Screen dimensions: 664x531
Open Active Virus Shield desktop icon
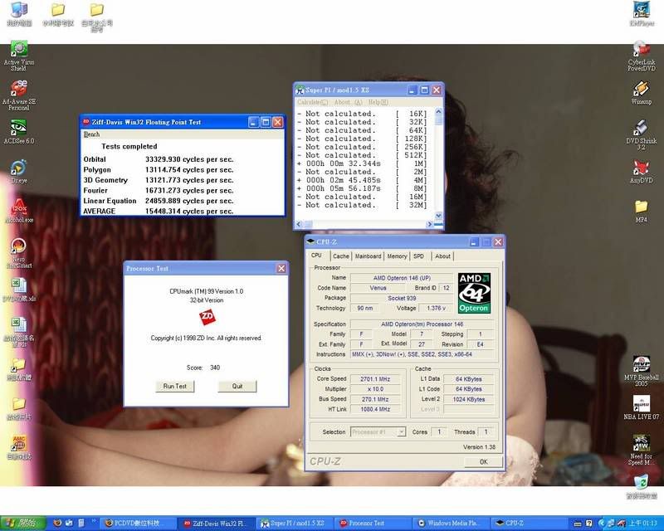(18, 56)
